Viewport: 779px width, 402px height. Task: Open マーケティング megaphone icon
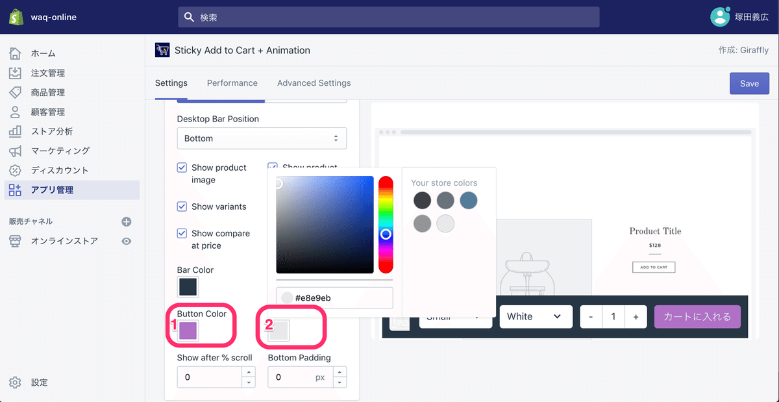pyautogui.click(x=16, y=151)
